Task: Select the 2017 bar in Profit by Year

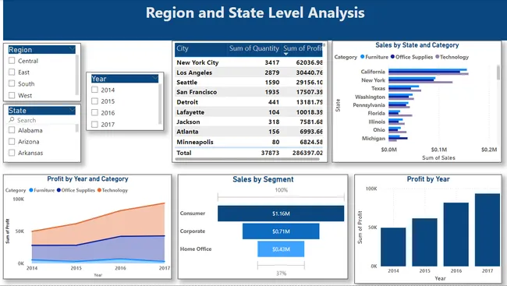Action: (487, 230)
